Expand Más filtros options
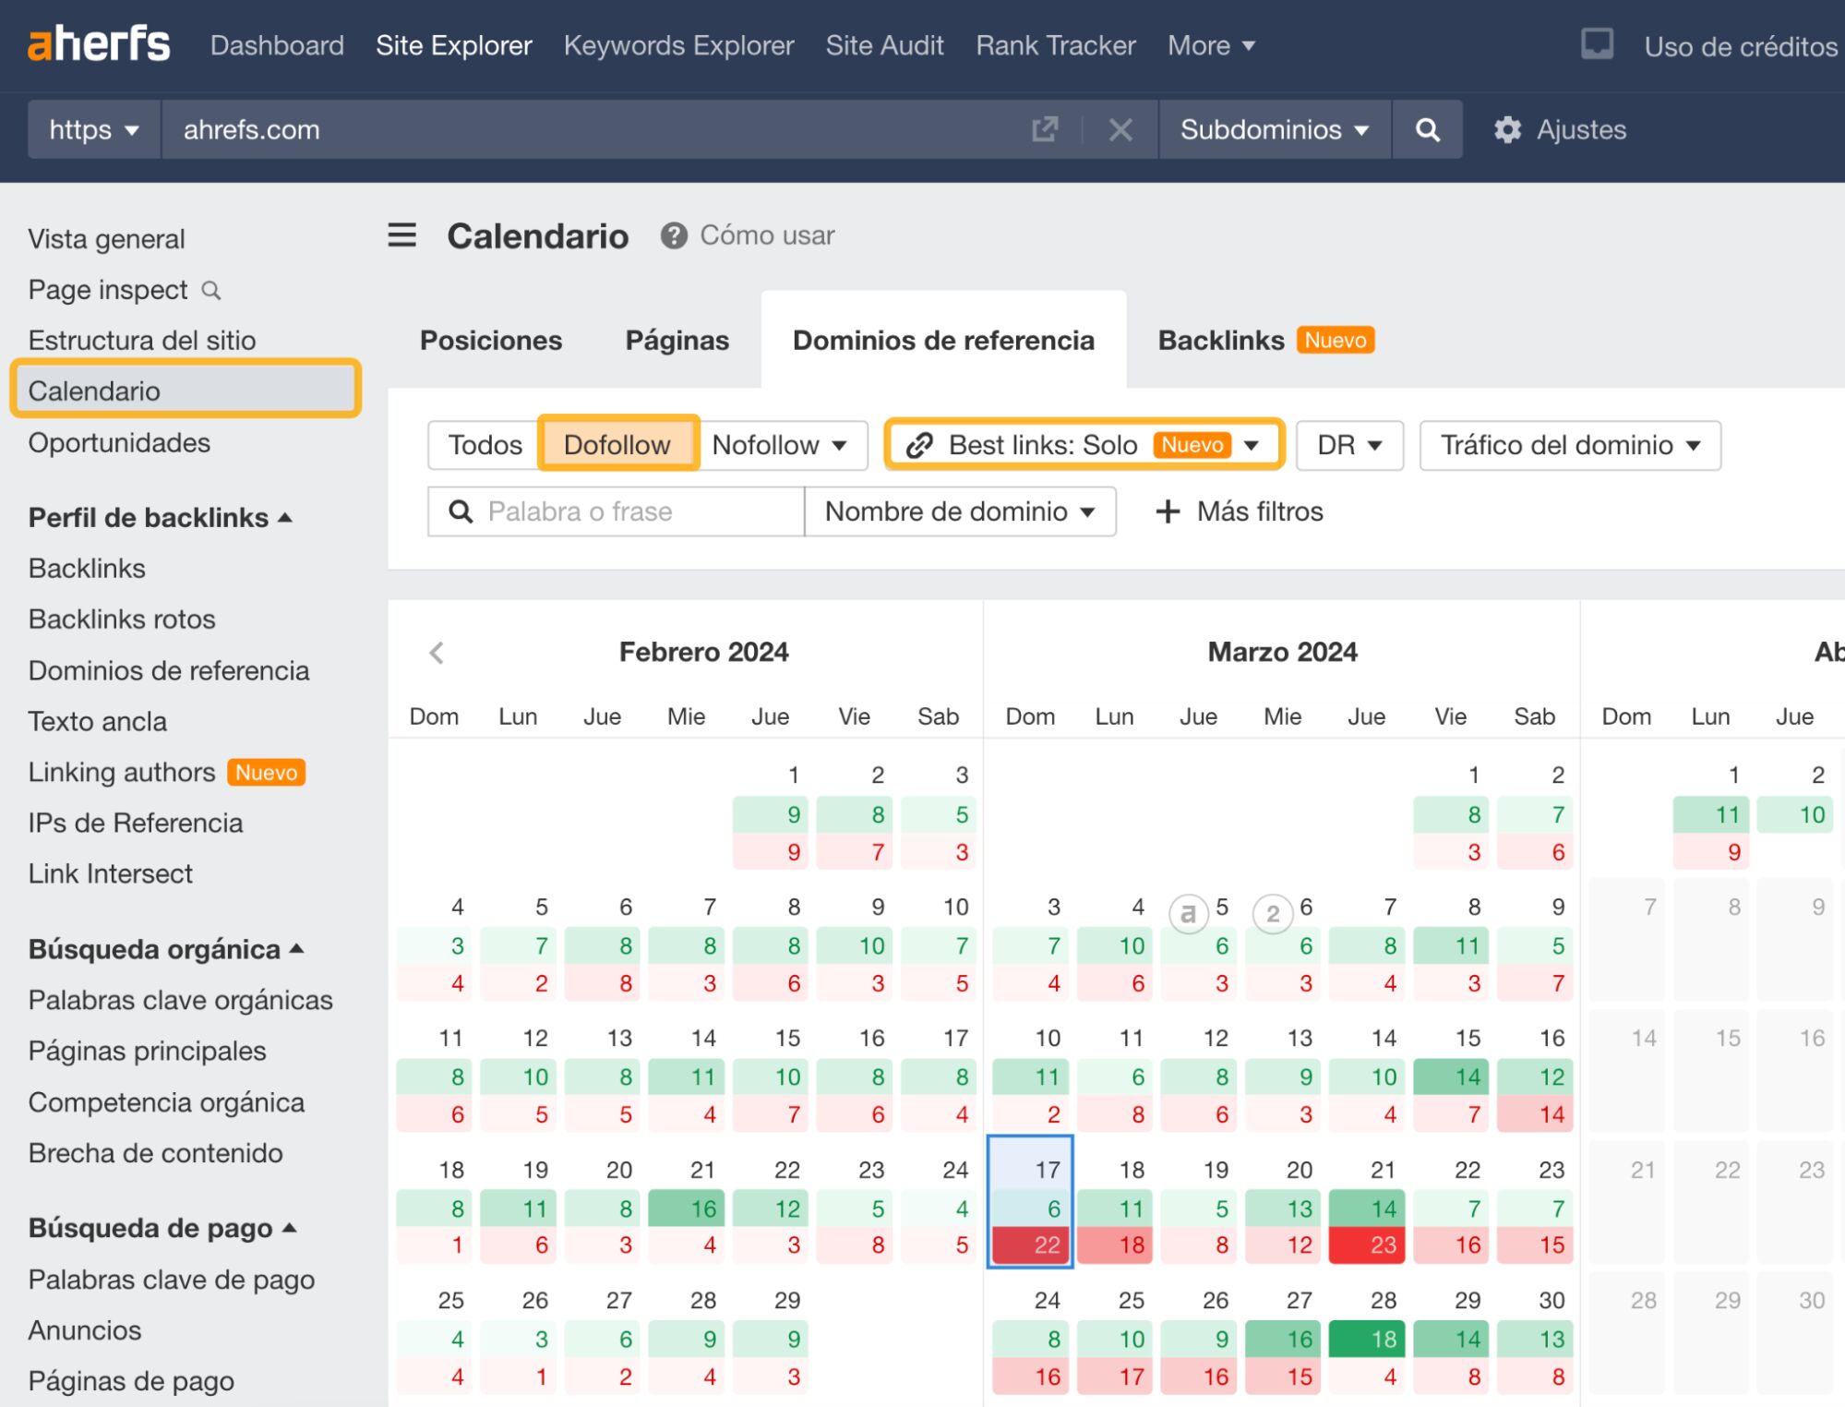This screenshot has width=1845, height=1407. (x=1239, y=511)
